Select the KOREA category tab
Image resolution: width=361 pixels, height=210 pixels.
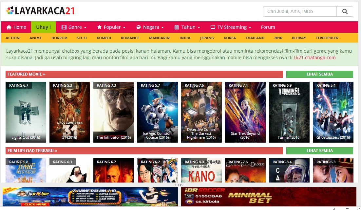click(230, 38)
